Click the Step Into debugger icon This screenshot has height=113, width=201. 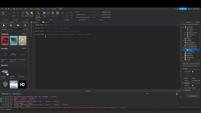point(62,13)
